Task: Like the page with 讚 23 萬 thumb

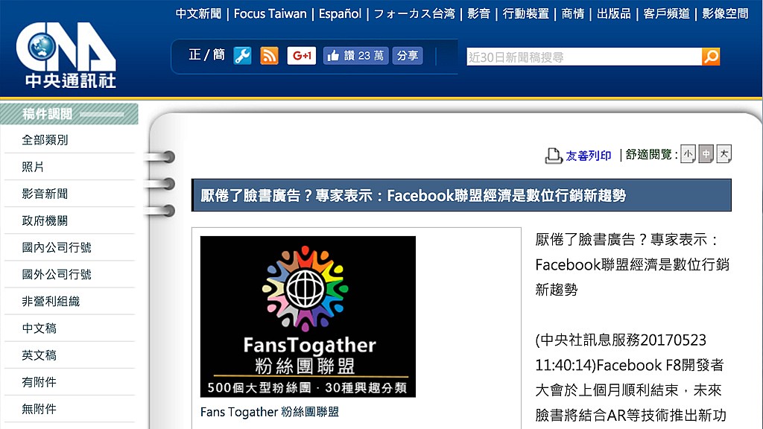Action: click(x=355, y=55)
